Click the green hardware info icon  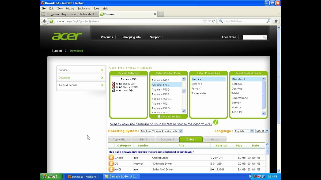coord(216,122)
